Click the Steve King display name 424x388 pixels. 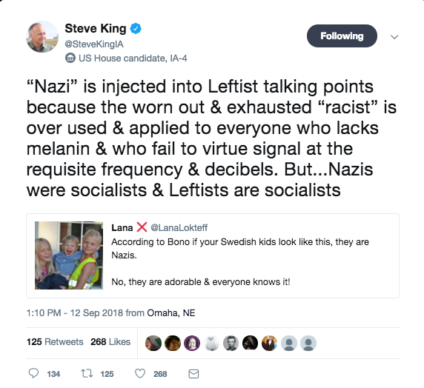pyautogui.click(x=96, y=28)
